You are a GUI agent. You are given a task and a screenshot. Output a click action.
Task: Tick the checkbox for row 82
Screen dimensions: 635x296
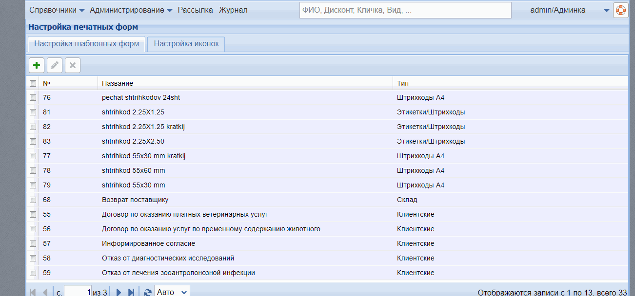(33, 127)
